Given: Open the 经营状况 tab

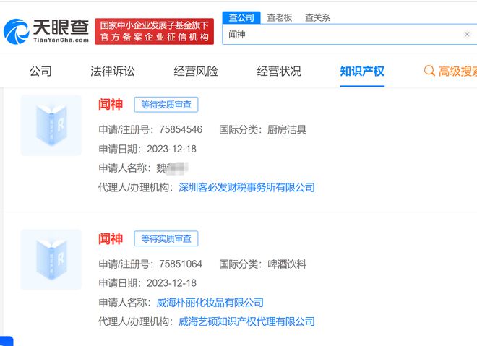Looking at the screenshot, I should pos(279,72).
